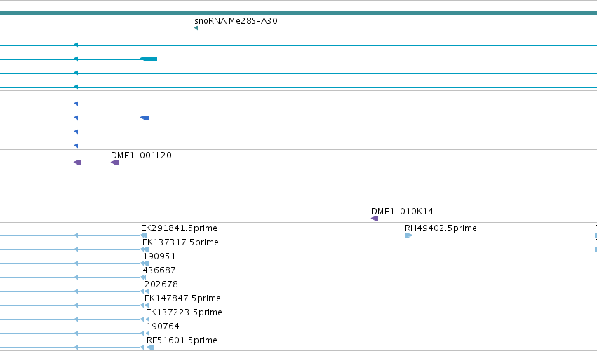Click the RE51601.5prime label

182,340
